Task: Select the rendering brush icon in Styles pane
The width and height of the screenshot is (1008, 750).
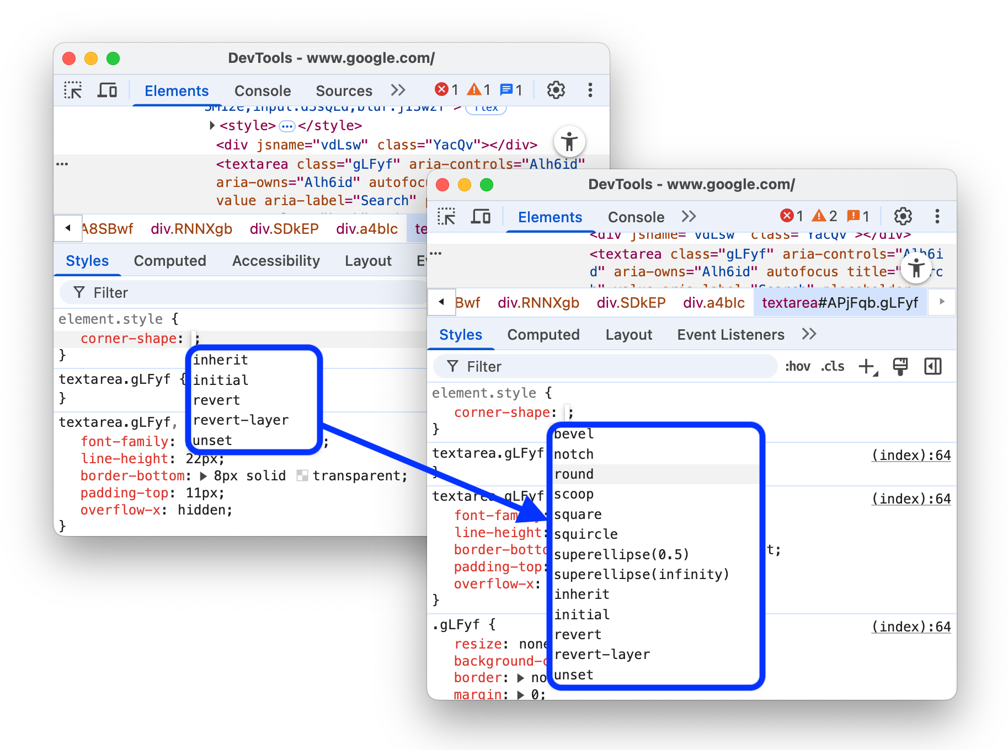Action: (x=900, y=367)
